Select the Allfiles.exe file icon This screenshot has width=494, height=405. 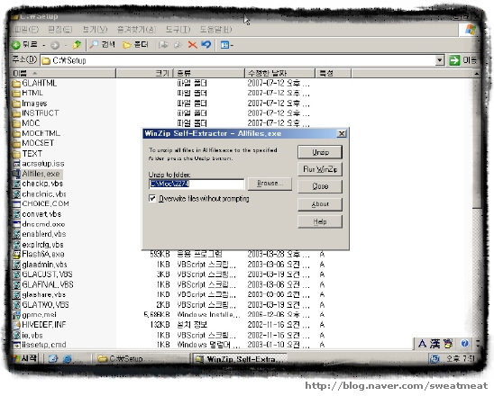click(x=16, y=174)
